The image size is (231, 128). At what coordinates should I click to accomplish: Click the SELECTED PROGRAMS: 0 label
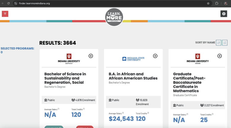coord(17,50)
